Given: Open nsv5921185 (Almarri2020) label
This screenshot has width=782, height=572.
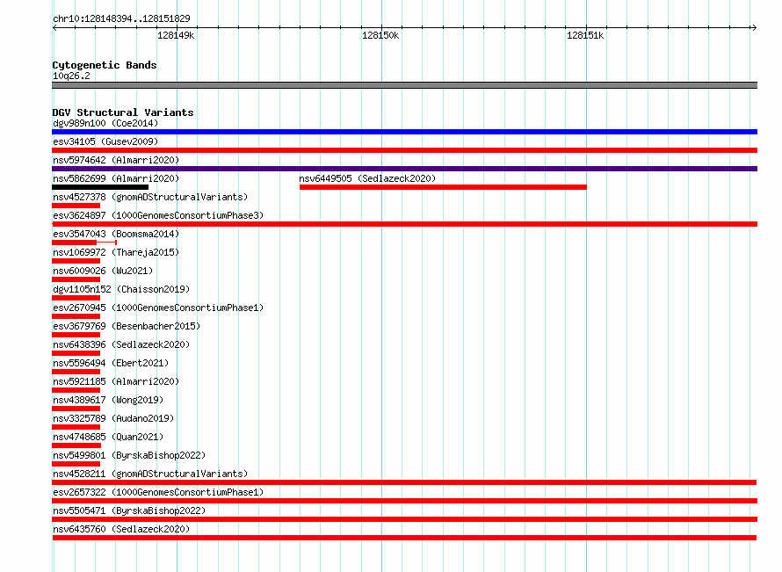Looking at the screenshot, I should pos(116,381).
